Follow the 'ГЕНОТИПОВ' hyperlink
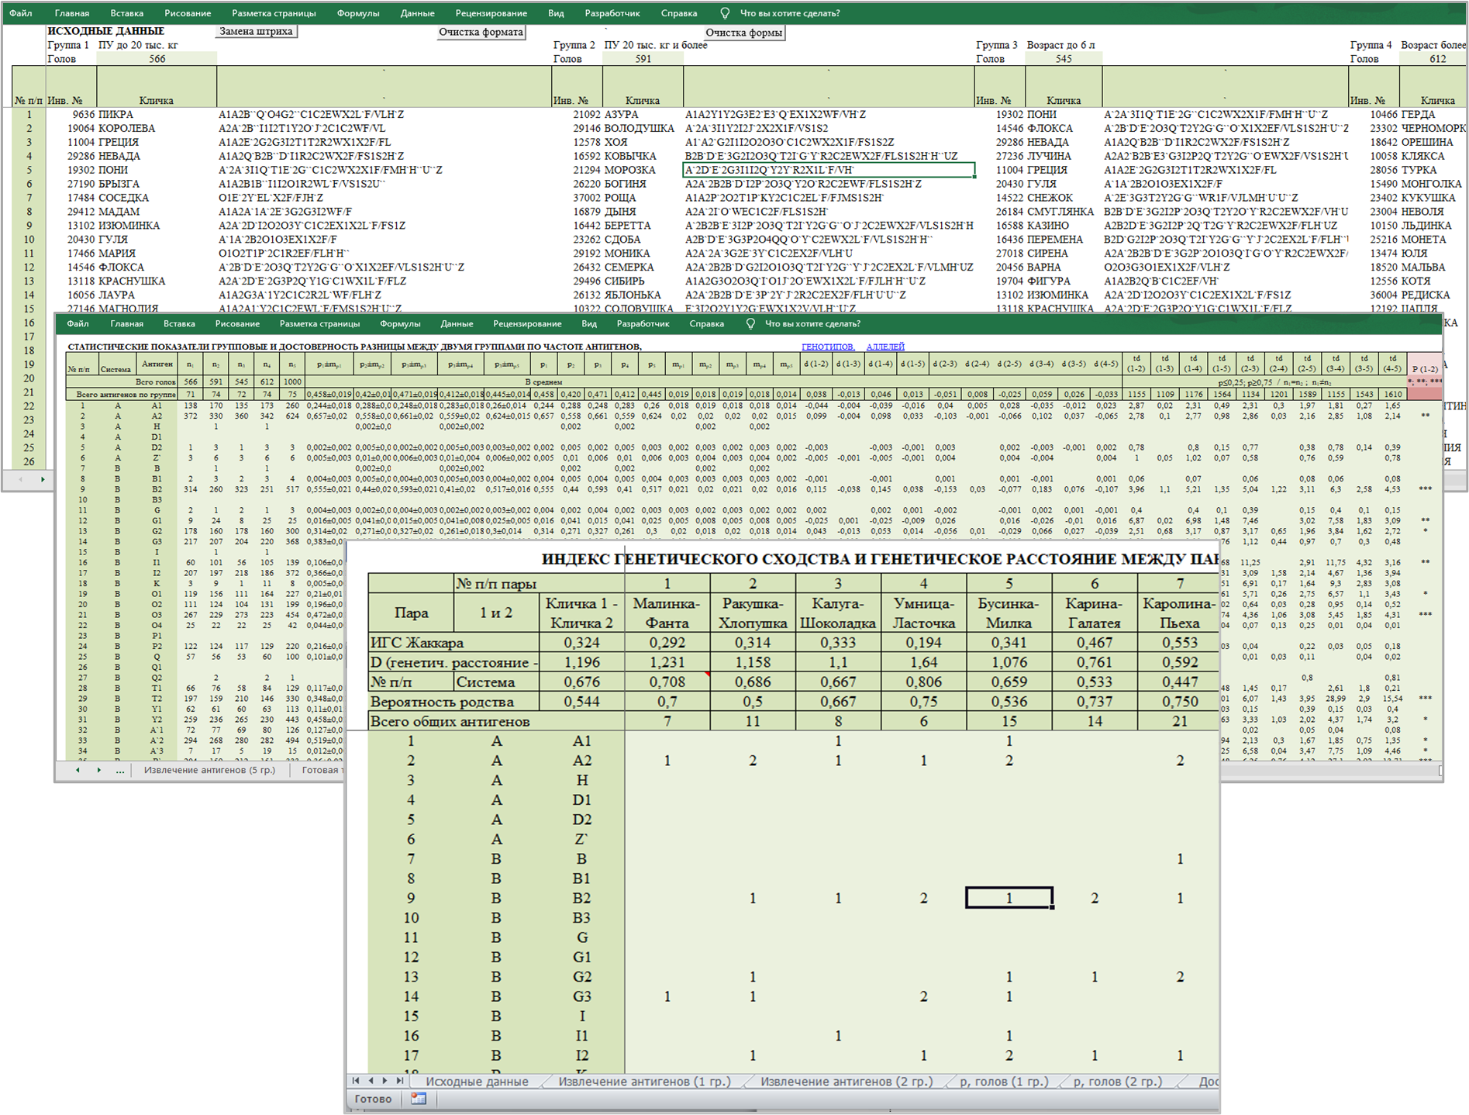The height and width of the screenshot is (1115, 1469). [827, 347]
